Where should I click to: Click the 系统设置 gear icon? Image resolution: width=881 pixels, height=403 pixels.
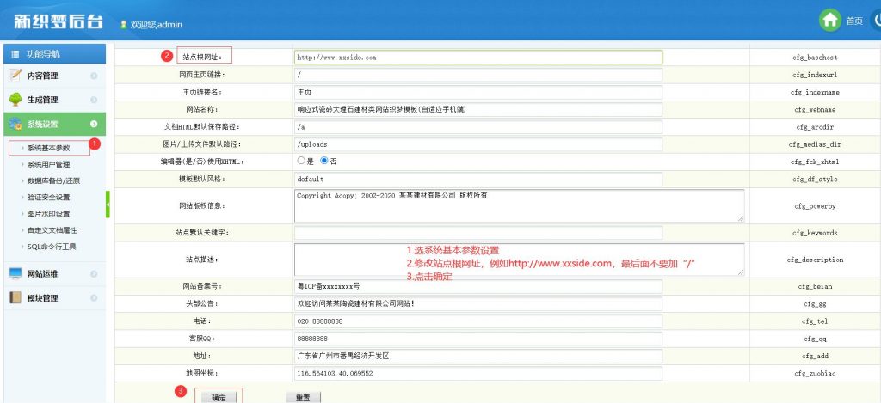click(x=15, y=124)
